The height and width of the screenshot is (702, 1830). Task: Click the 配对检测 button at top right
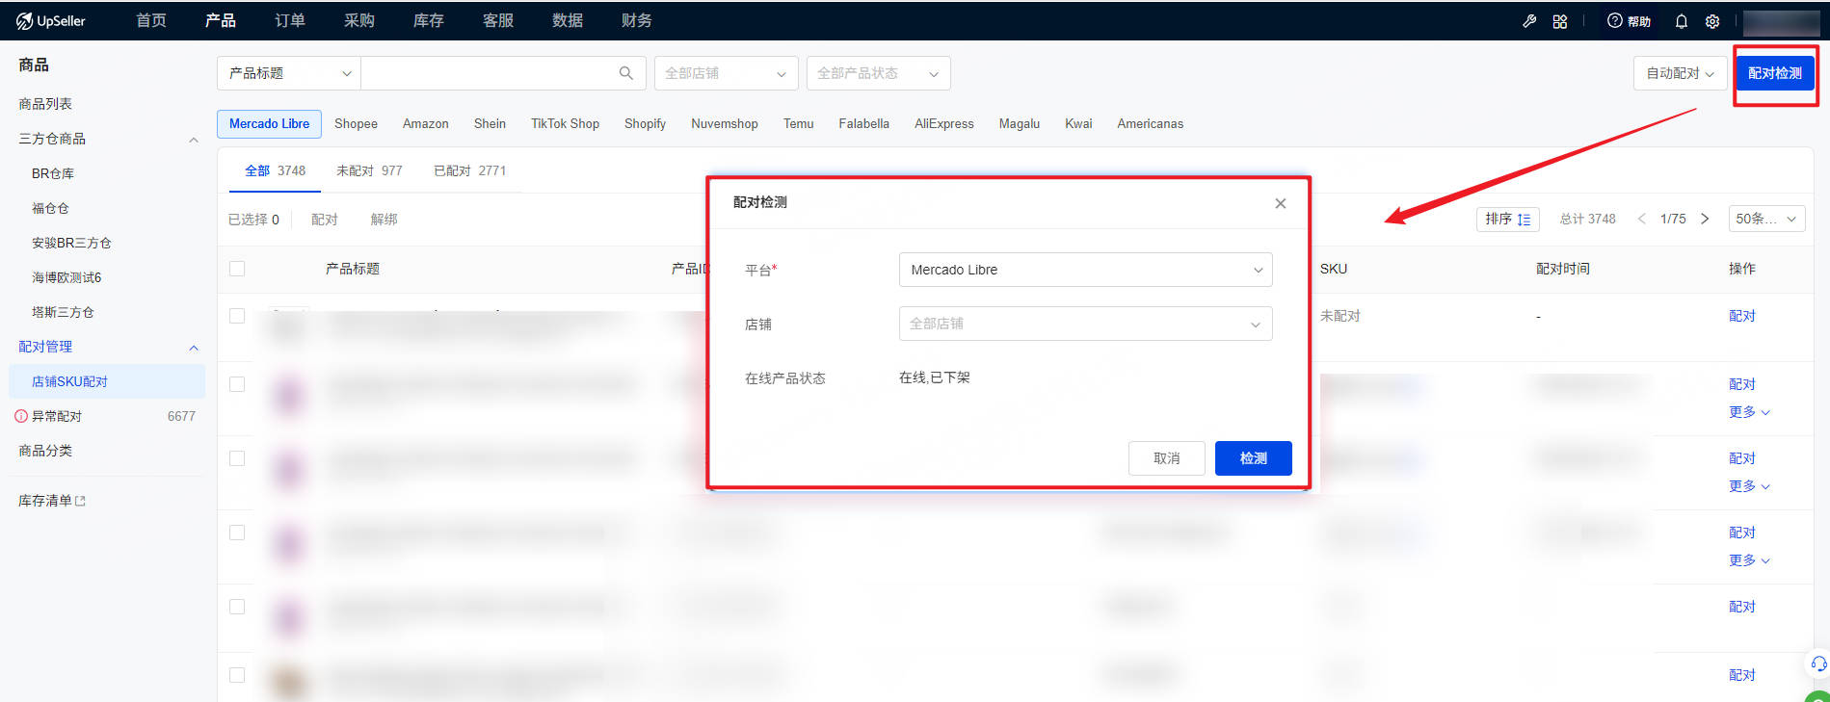(x=1774, y=73)
